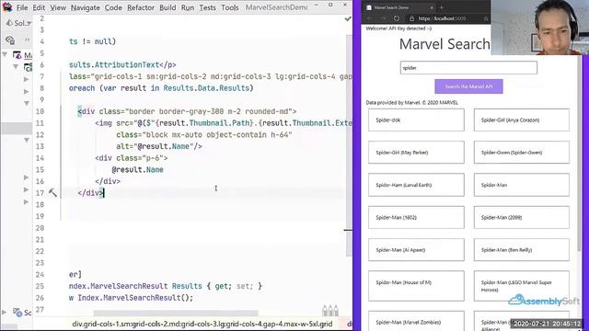Click the editor horizontal scrollbar
This screenshot has height=331, width=589.
pyautogui.click(x=176, y=313)
